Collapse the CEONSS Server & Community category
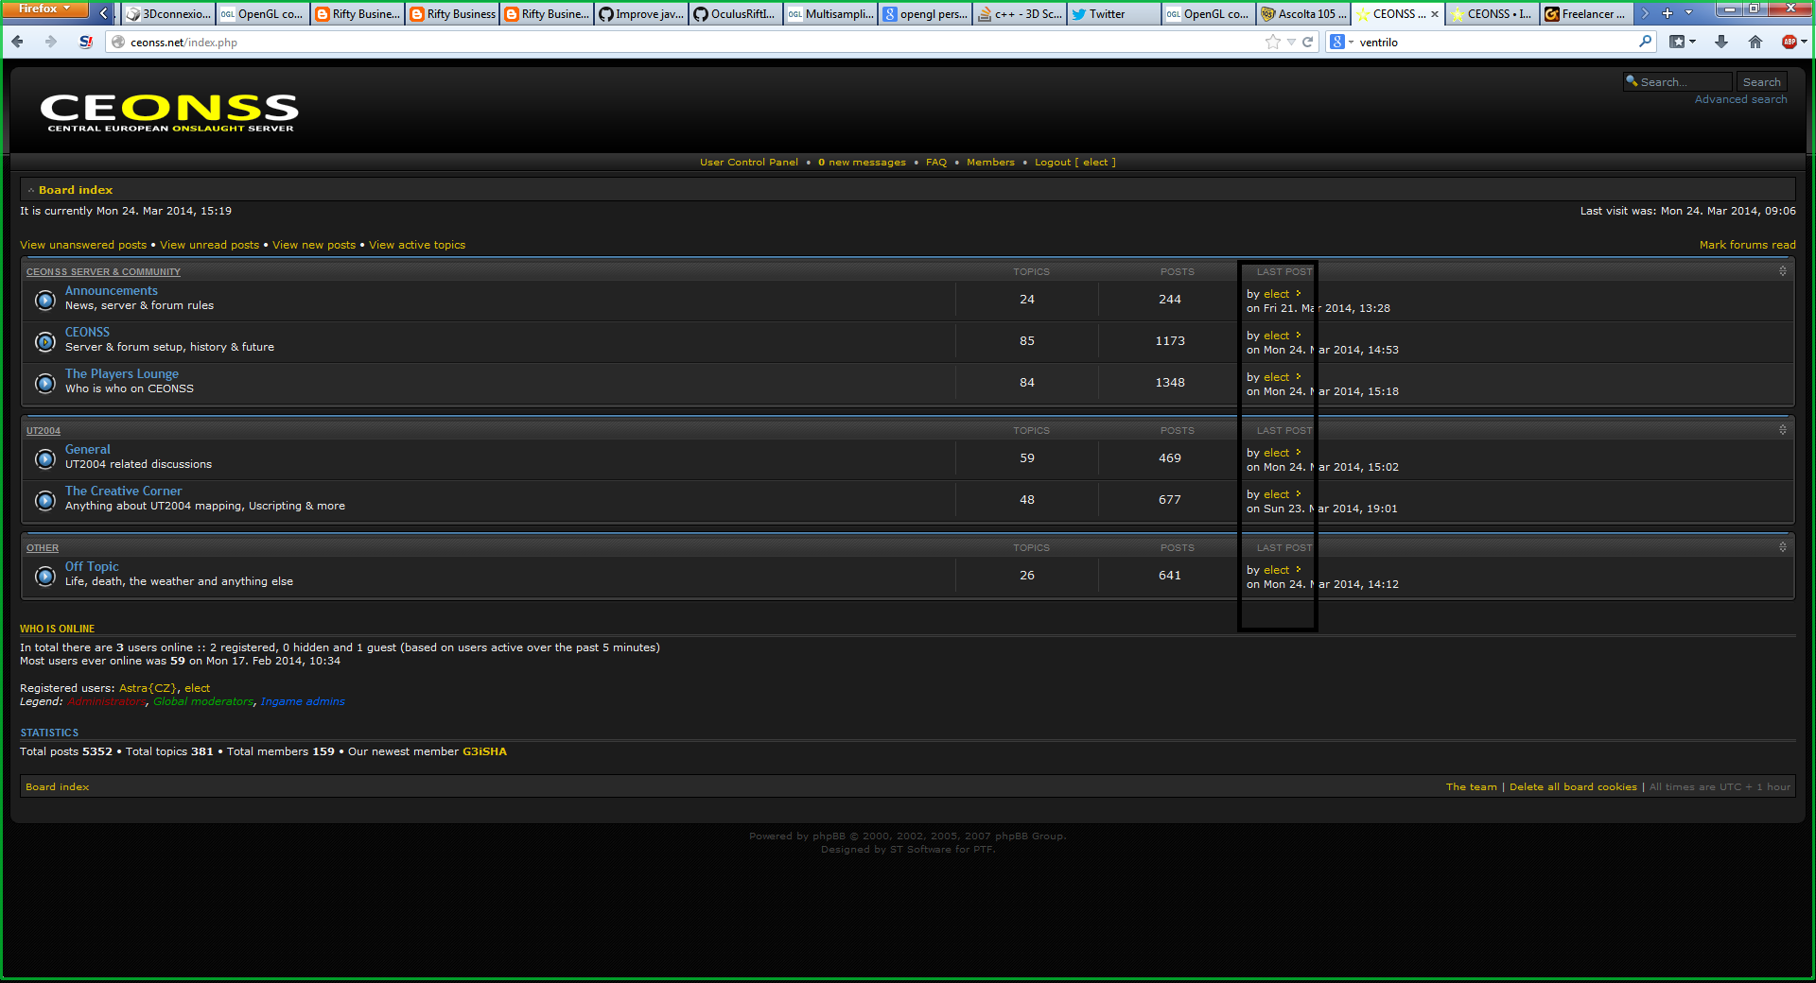This screenshot has width=1816, height=983. [x=1783, y=271]
